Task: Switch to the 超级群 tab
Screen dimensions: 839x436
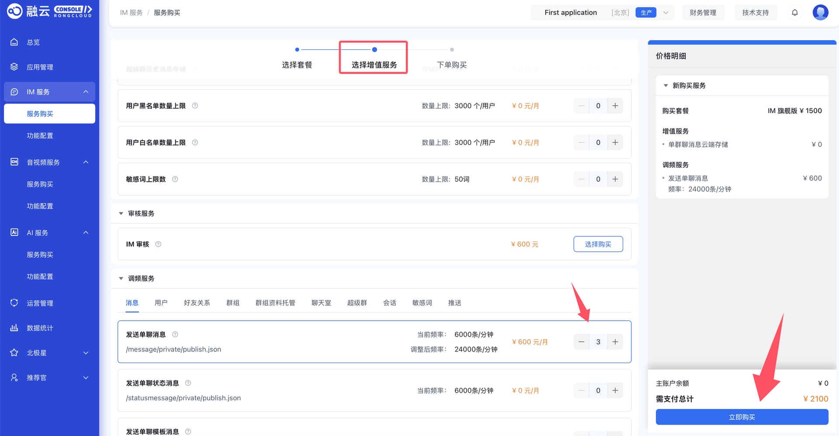Action: (x=357, y=303)
